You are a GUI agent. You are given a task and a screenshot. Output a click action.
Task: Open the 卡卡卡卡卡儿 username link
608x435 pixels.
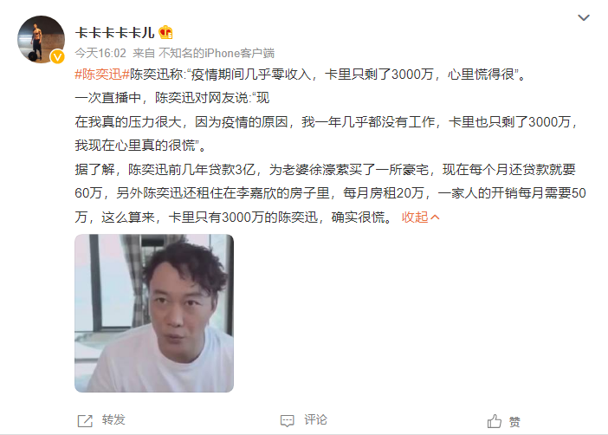(115, 32)
